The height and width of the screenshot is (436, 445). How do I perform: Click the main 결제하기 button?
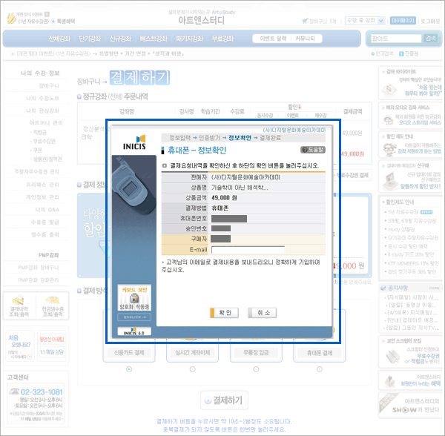pos(224,400)
